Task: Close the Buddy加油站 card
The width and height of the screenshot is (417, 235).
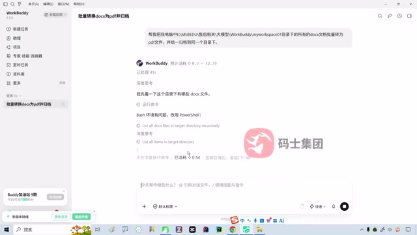Action: (64, 191)
